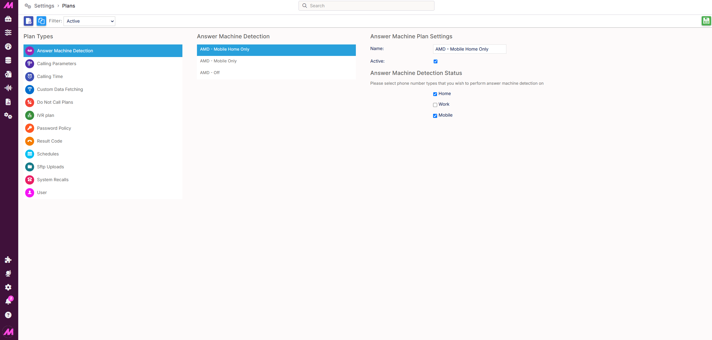The image size is (712, 340).
Task: Click the Settings breadcrumb link
Action: coord(44,6)
